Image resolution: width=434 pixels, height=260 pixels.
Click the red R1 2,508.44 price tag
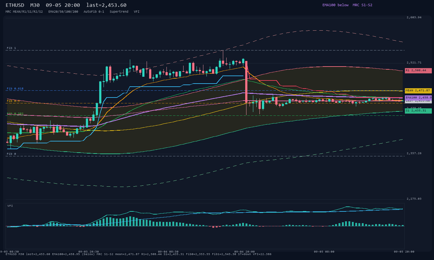click(418, 71)
